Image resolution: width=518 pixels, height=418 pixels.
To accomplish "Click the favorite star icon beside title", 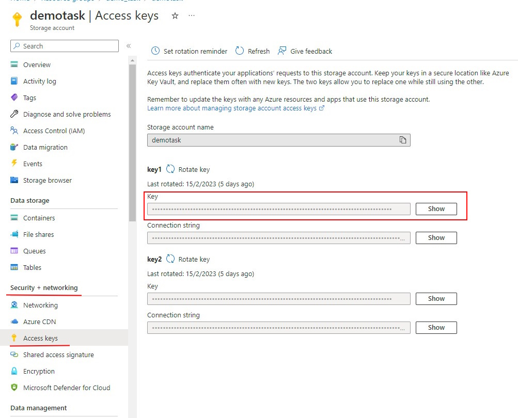I will pyautogui.click(x=175, y=16).
